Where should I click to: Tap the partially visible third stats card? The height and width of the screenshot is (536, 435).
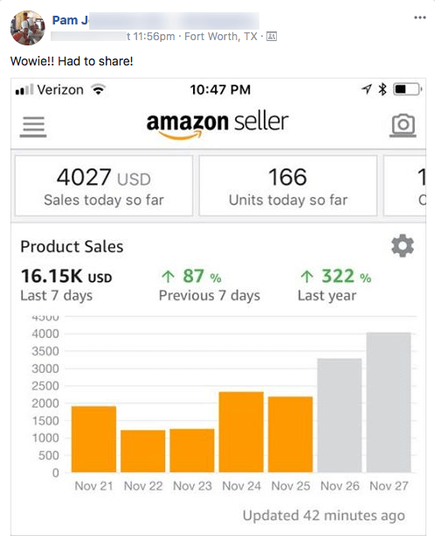[x=405, y=186]
